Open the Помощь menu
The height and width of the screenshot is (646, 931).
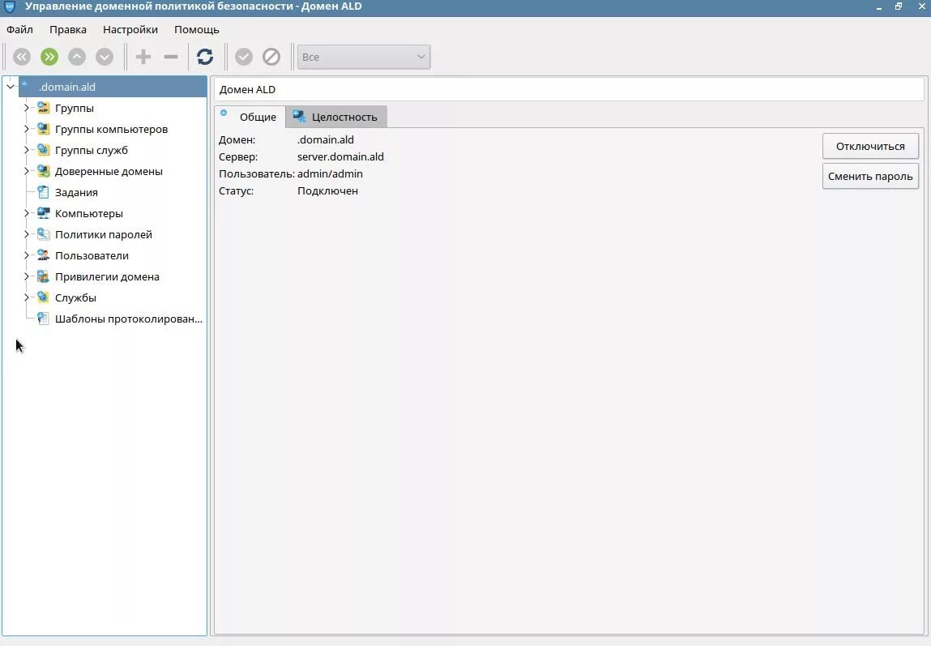[x=197, y=30]
